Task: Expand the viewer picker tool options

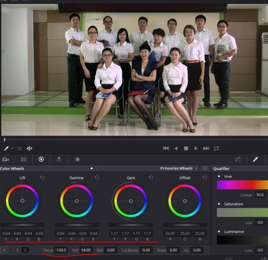Action: pos(12,148)
